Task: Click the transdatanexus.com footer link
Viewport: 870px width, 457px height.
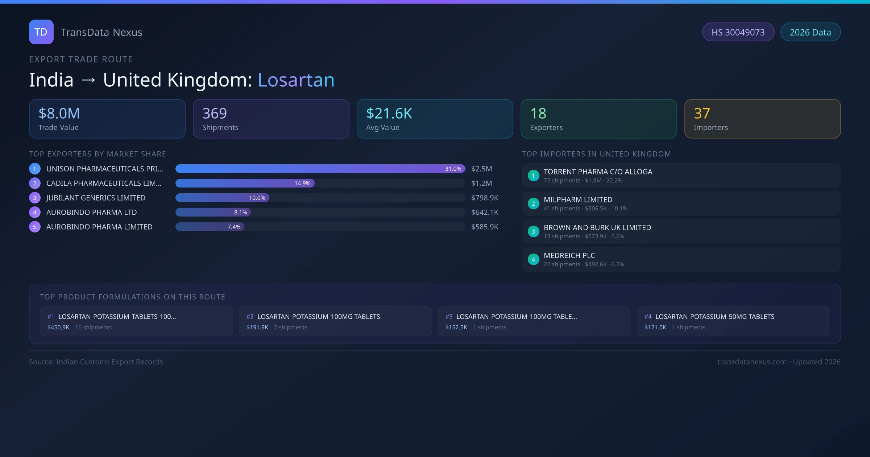Action: [x=751, y=362]
